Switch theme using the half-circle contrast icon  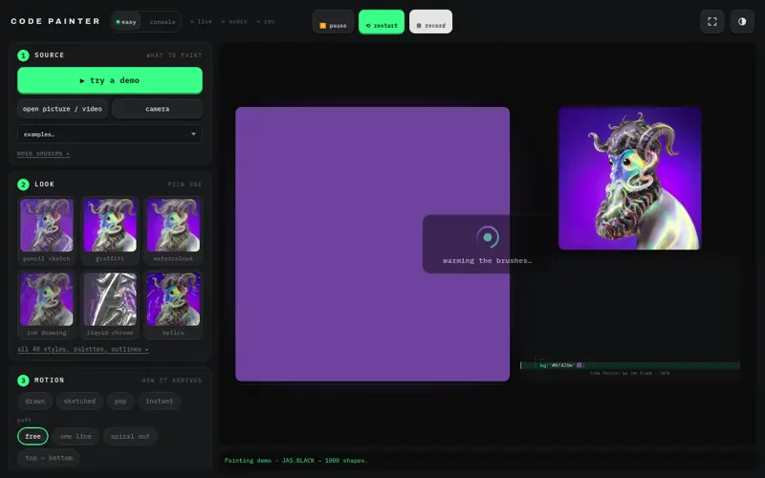pyautogui.click(x=742, y=21)
